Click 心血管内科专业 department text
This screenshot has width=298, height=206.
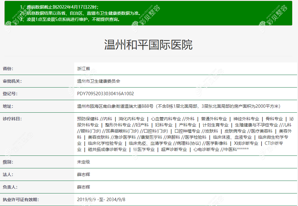coord(166,119)
